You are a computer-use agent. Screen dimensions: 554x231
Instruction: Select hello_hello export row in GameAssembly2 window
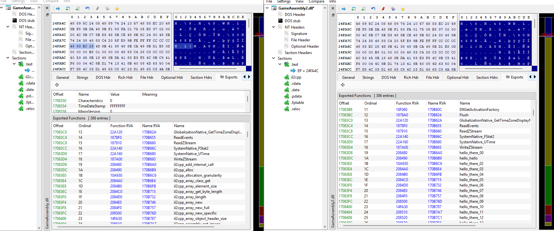(434, 158)
